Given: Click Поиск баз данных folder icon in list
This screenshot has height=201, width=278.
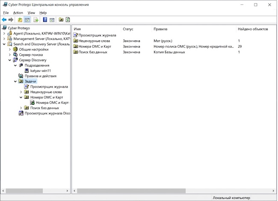Looking at the screenshot, I should [76, 52].
